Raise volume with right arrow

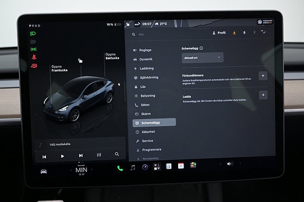coord(241,163)
